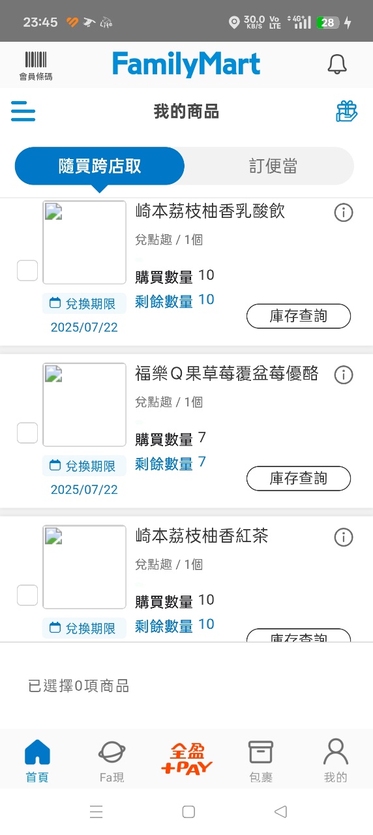Open the 包裹 parcel tab
The width and height of the screenshot is (373, 835).
point(261,761)
